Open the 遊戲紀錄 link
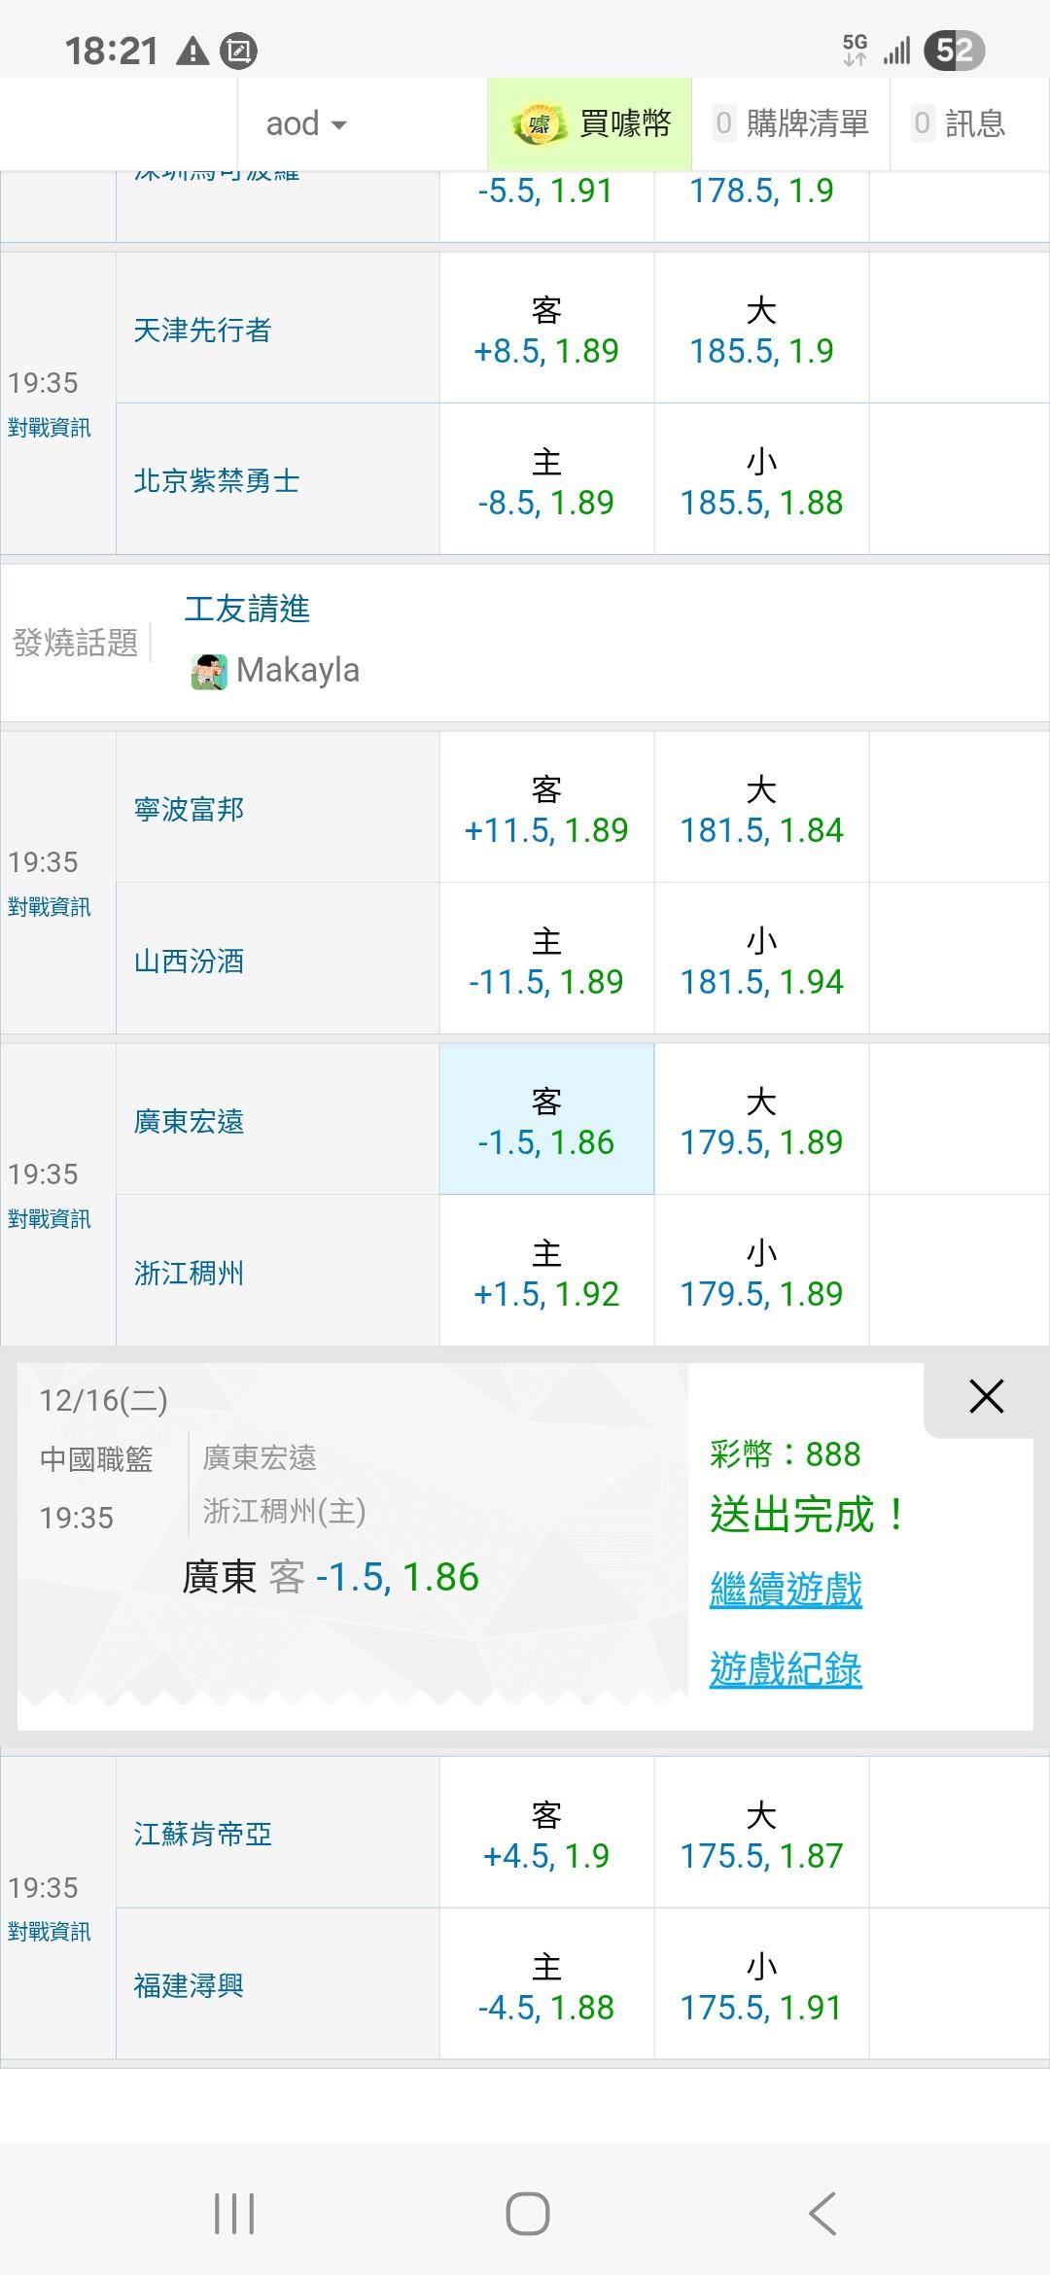 [786, 1669]
